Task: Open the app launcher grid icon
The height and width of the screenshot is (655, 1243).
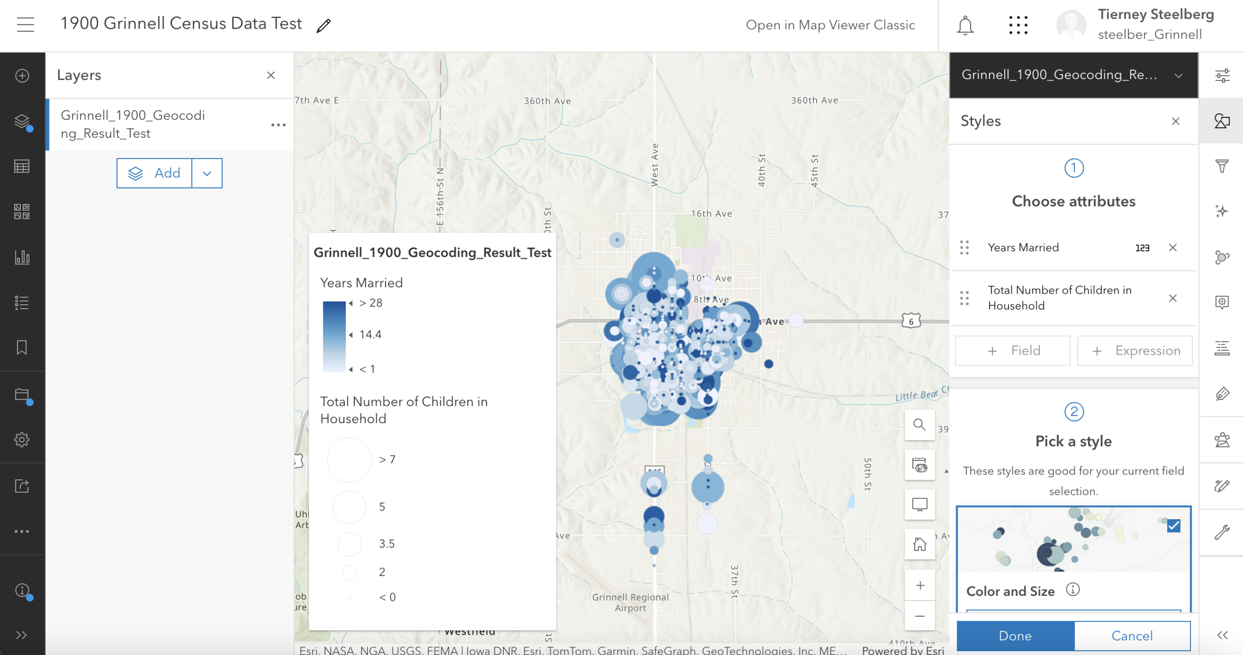Action: pyautogui.click(x=1018, y=25)
